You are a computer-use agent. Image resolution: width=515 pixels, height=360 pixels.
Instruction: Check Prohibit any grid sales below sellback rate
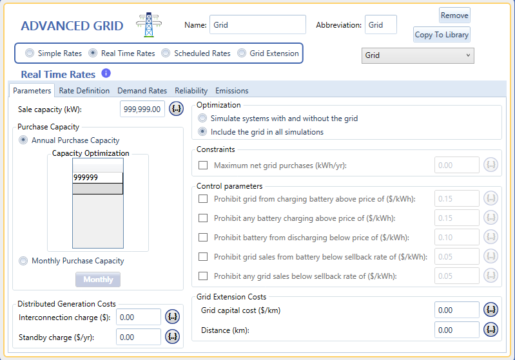pyautogui.click(x=203, y=276)
